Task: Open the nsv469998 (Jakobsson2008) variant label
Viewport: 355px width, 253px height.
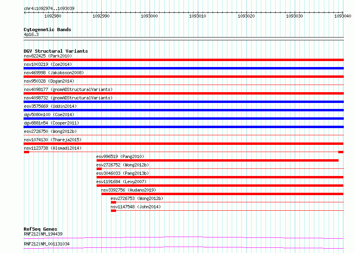Action: 54,73
